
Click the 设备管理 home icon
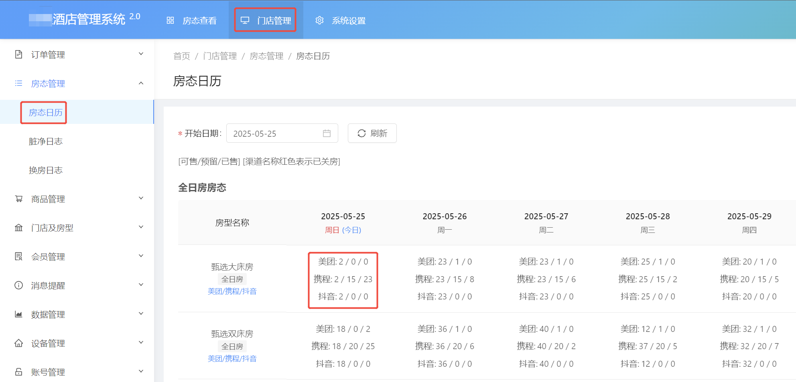[x=18, y=343]
